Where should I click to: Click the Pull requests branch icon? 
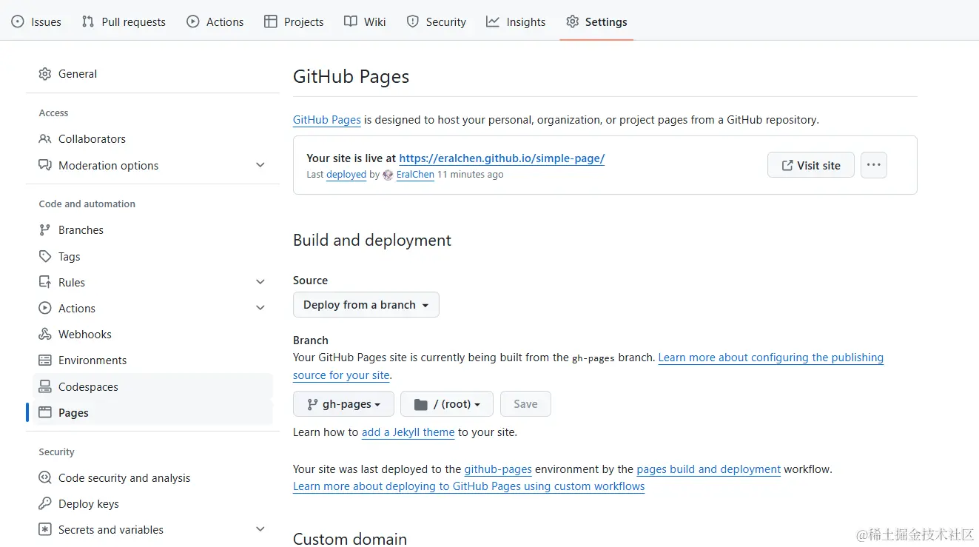click(88, 21)
